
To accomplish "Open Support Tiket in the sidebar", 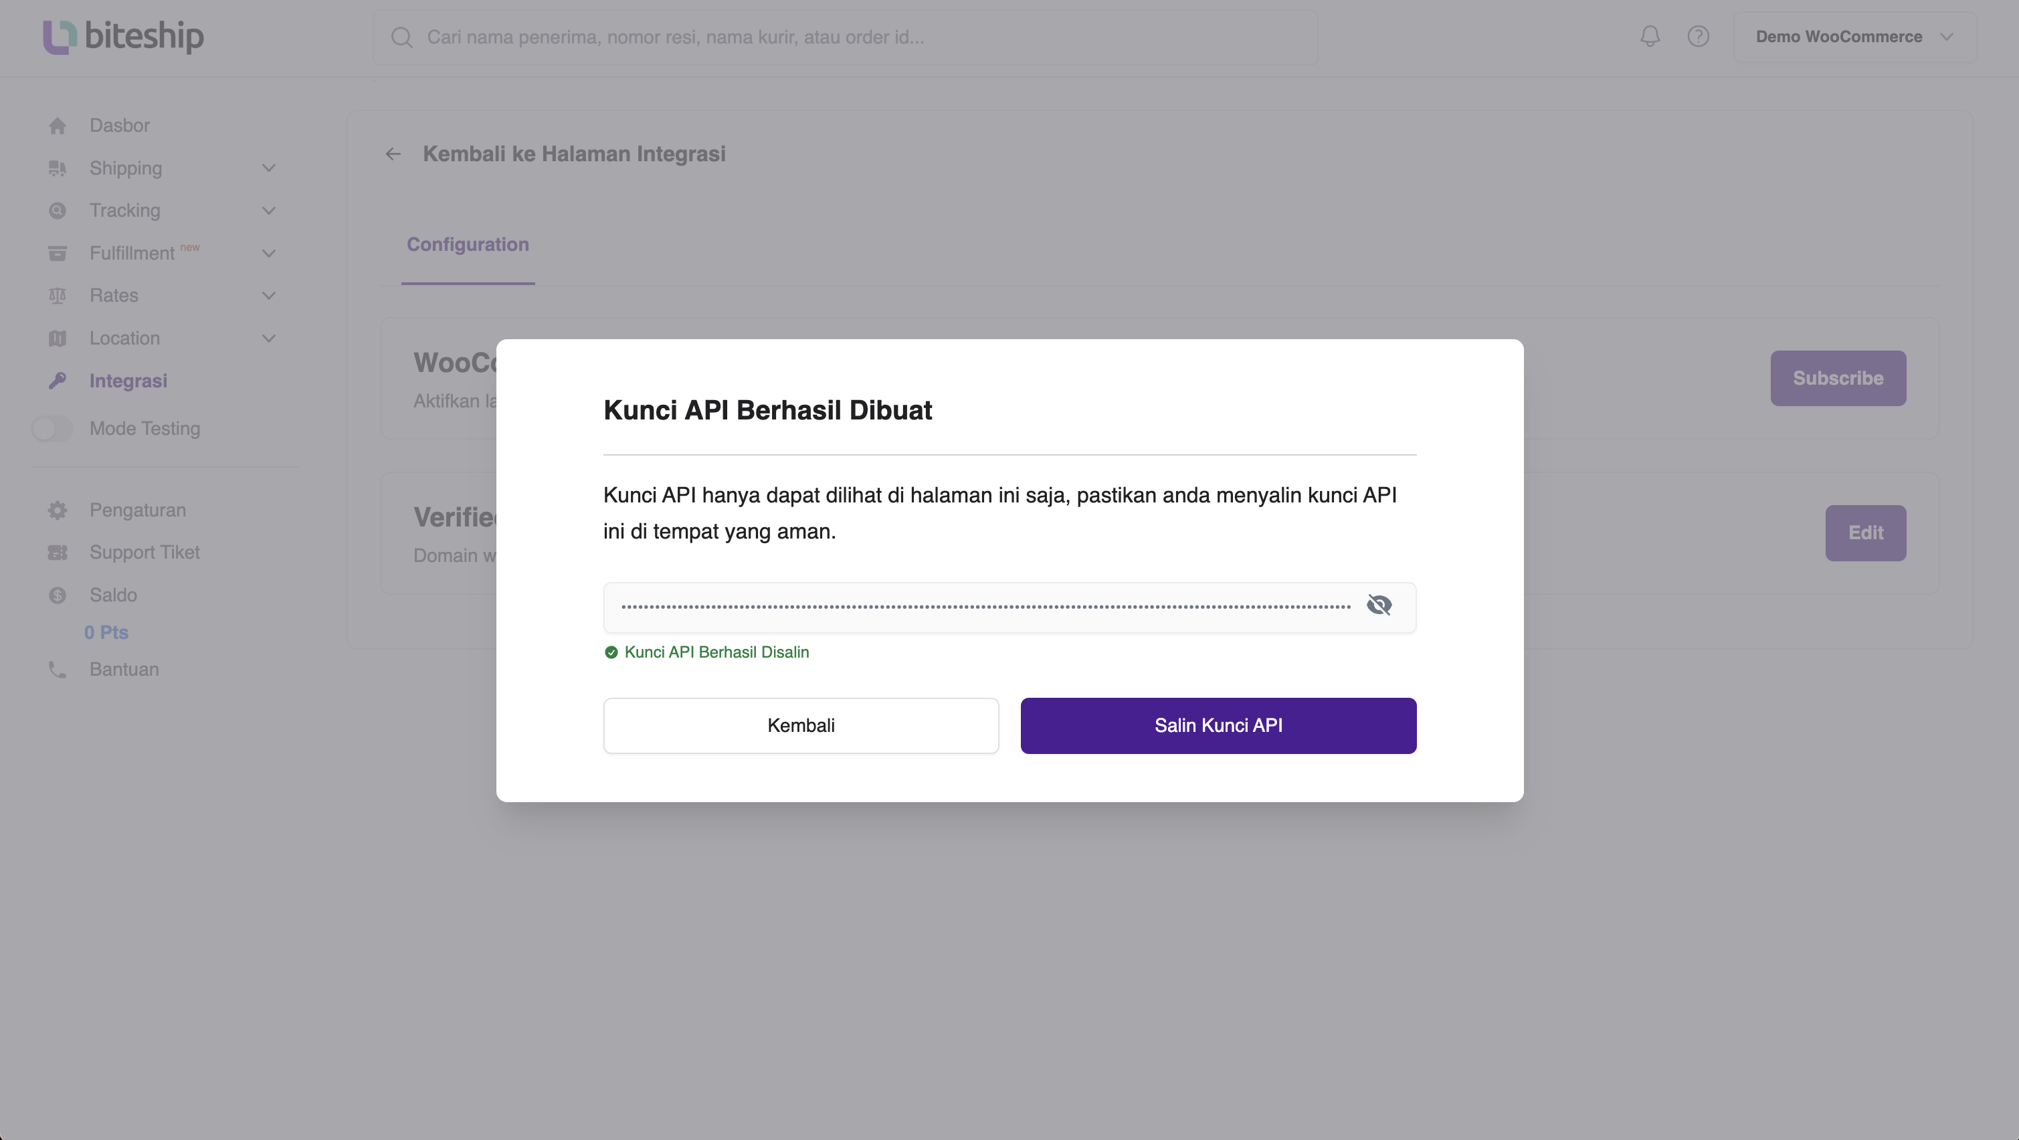I will point(145,553).
